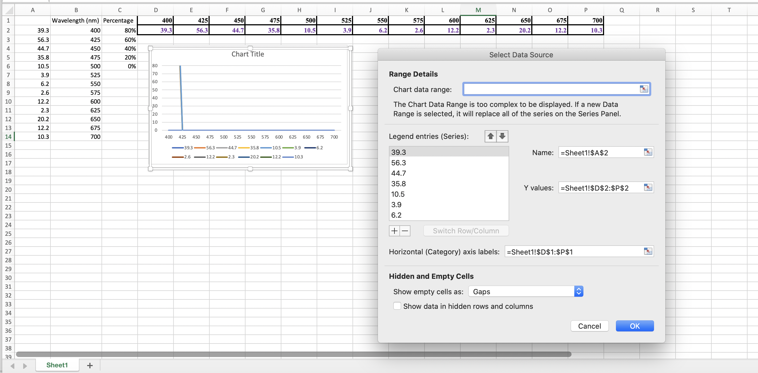Screen dimensions: 758x373
Task: Add a new sheet with the plus icon
Action: pos(90,365)
